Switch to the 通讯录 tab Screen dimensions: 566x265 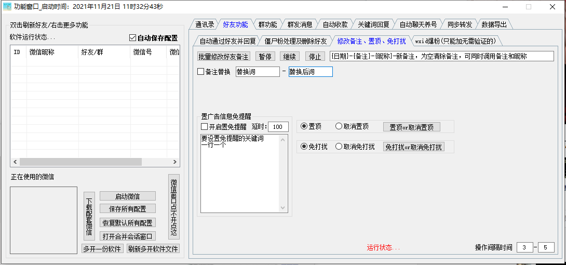click(x=205, y=24)
